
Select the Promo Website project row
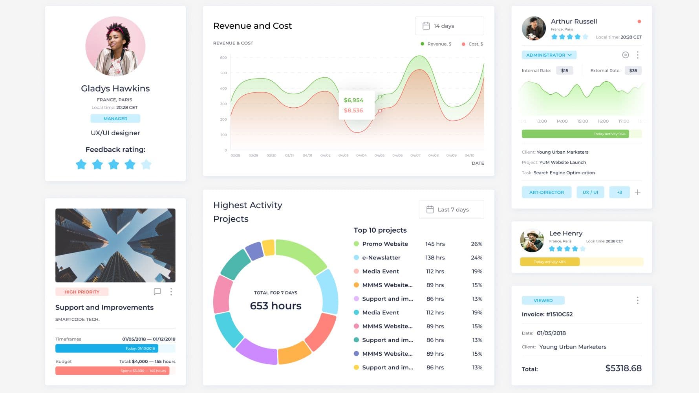click(x=385, y=244)
